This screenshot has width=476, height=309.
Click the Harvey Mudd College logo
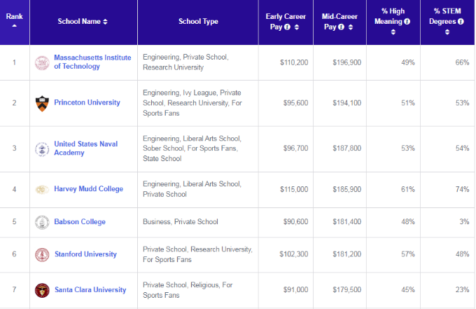tap(42, 190)
